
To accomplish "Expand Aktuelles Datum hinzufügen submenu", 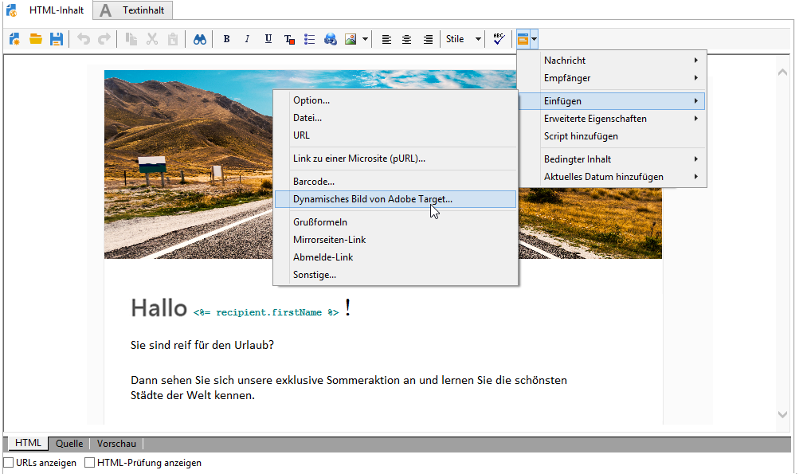I will [x=613, y=177].
